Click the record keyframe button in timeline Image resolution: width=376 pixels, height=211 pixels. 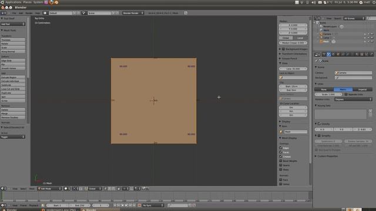[139, 205]
